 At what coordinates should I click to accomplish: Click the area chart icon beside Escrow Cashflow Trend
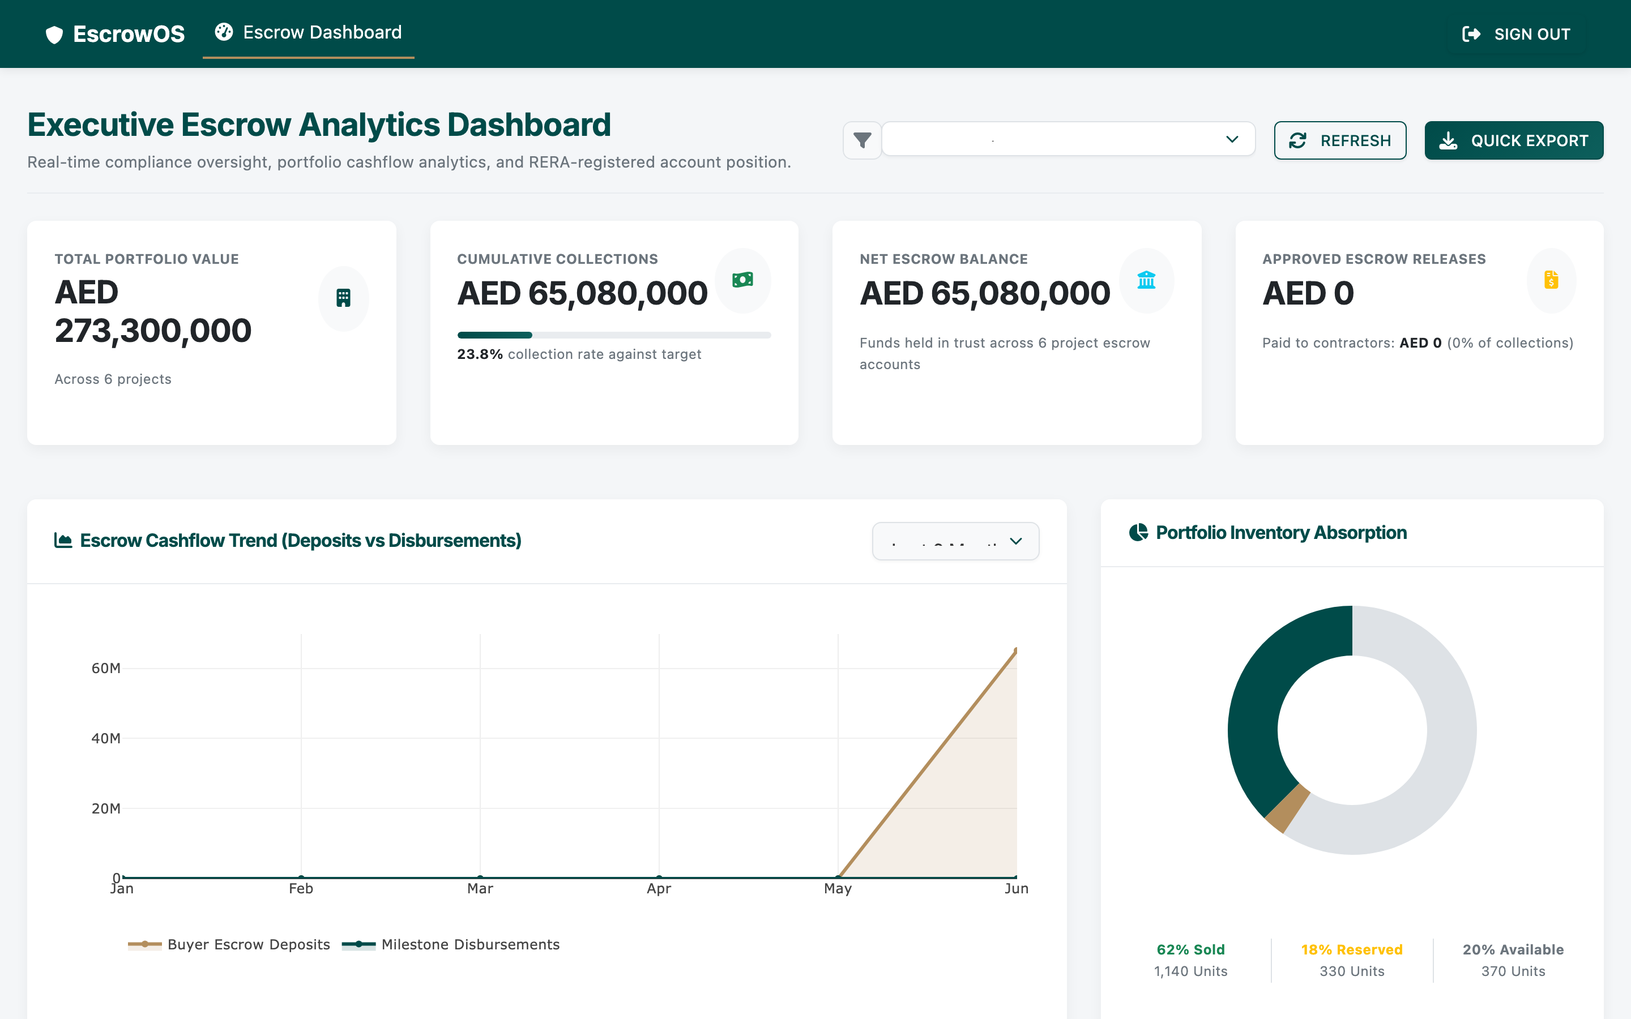(63, 541)
